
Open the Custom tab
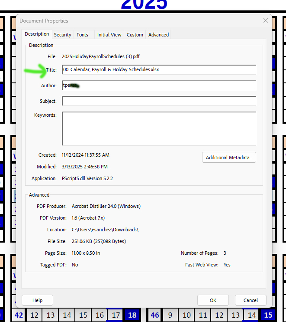[x=135, y=35]
